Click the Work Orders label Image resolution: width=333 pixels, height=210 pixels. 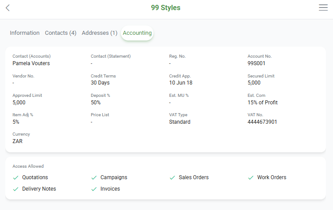tap(272, 177)
